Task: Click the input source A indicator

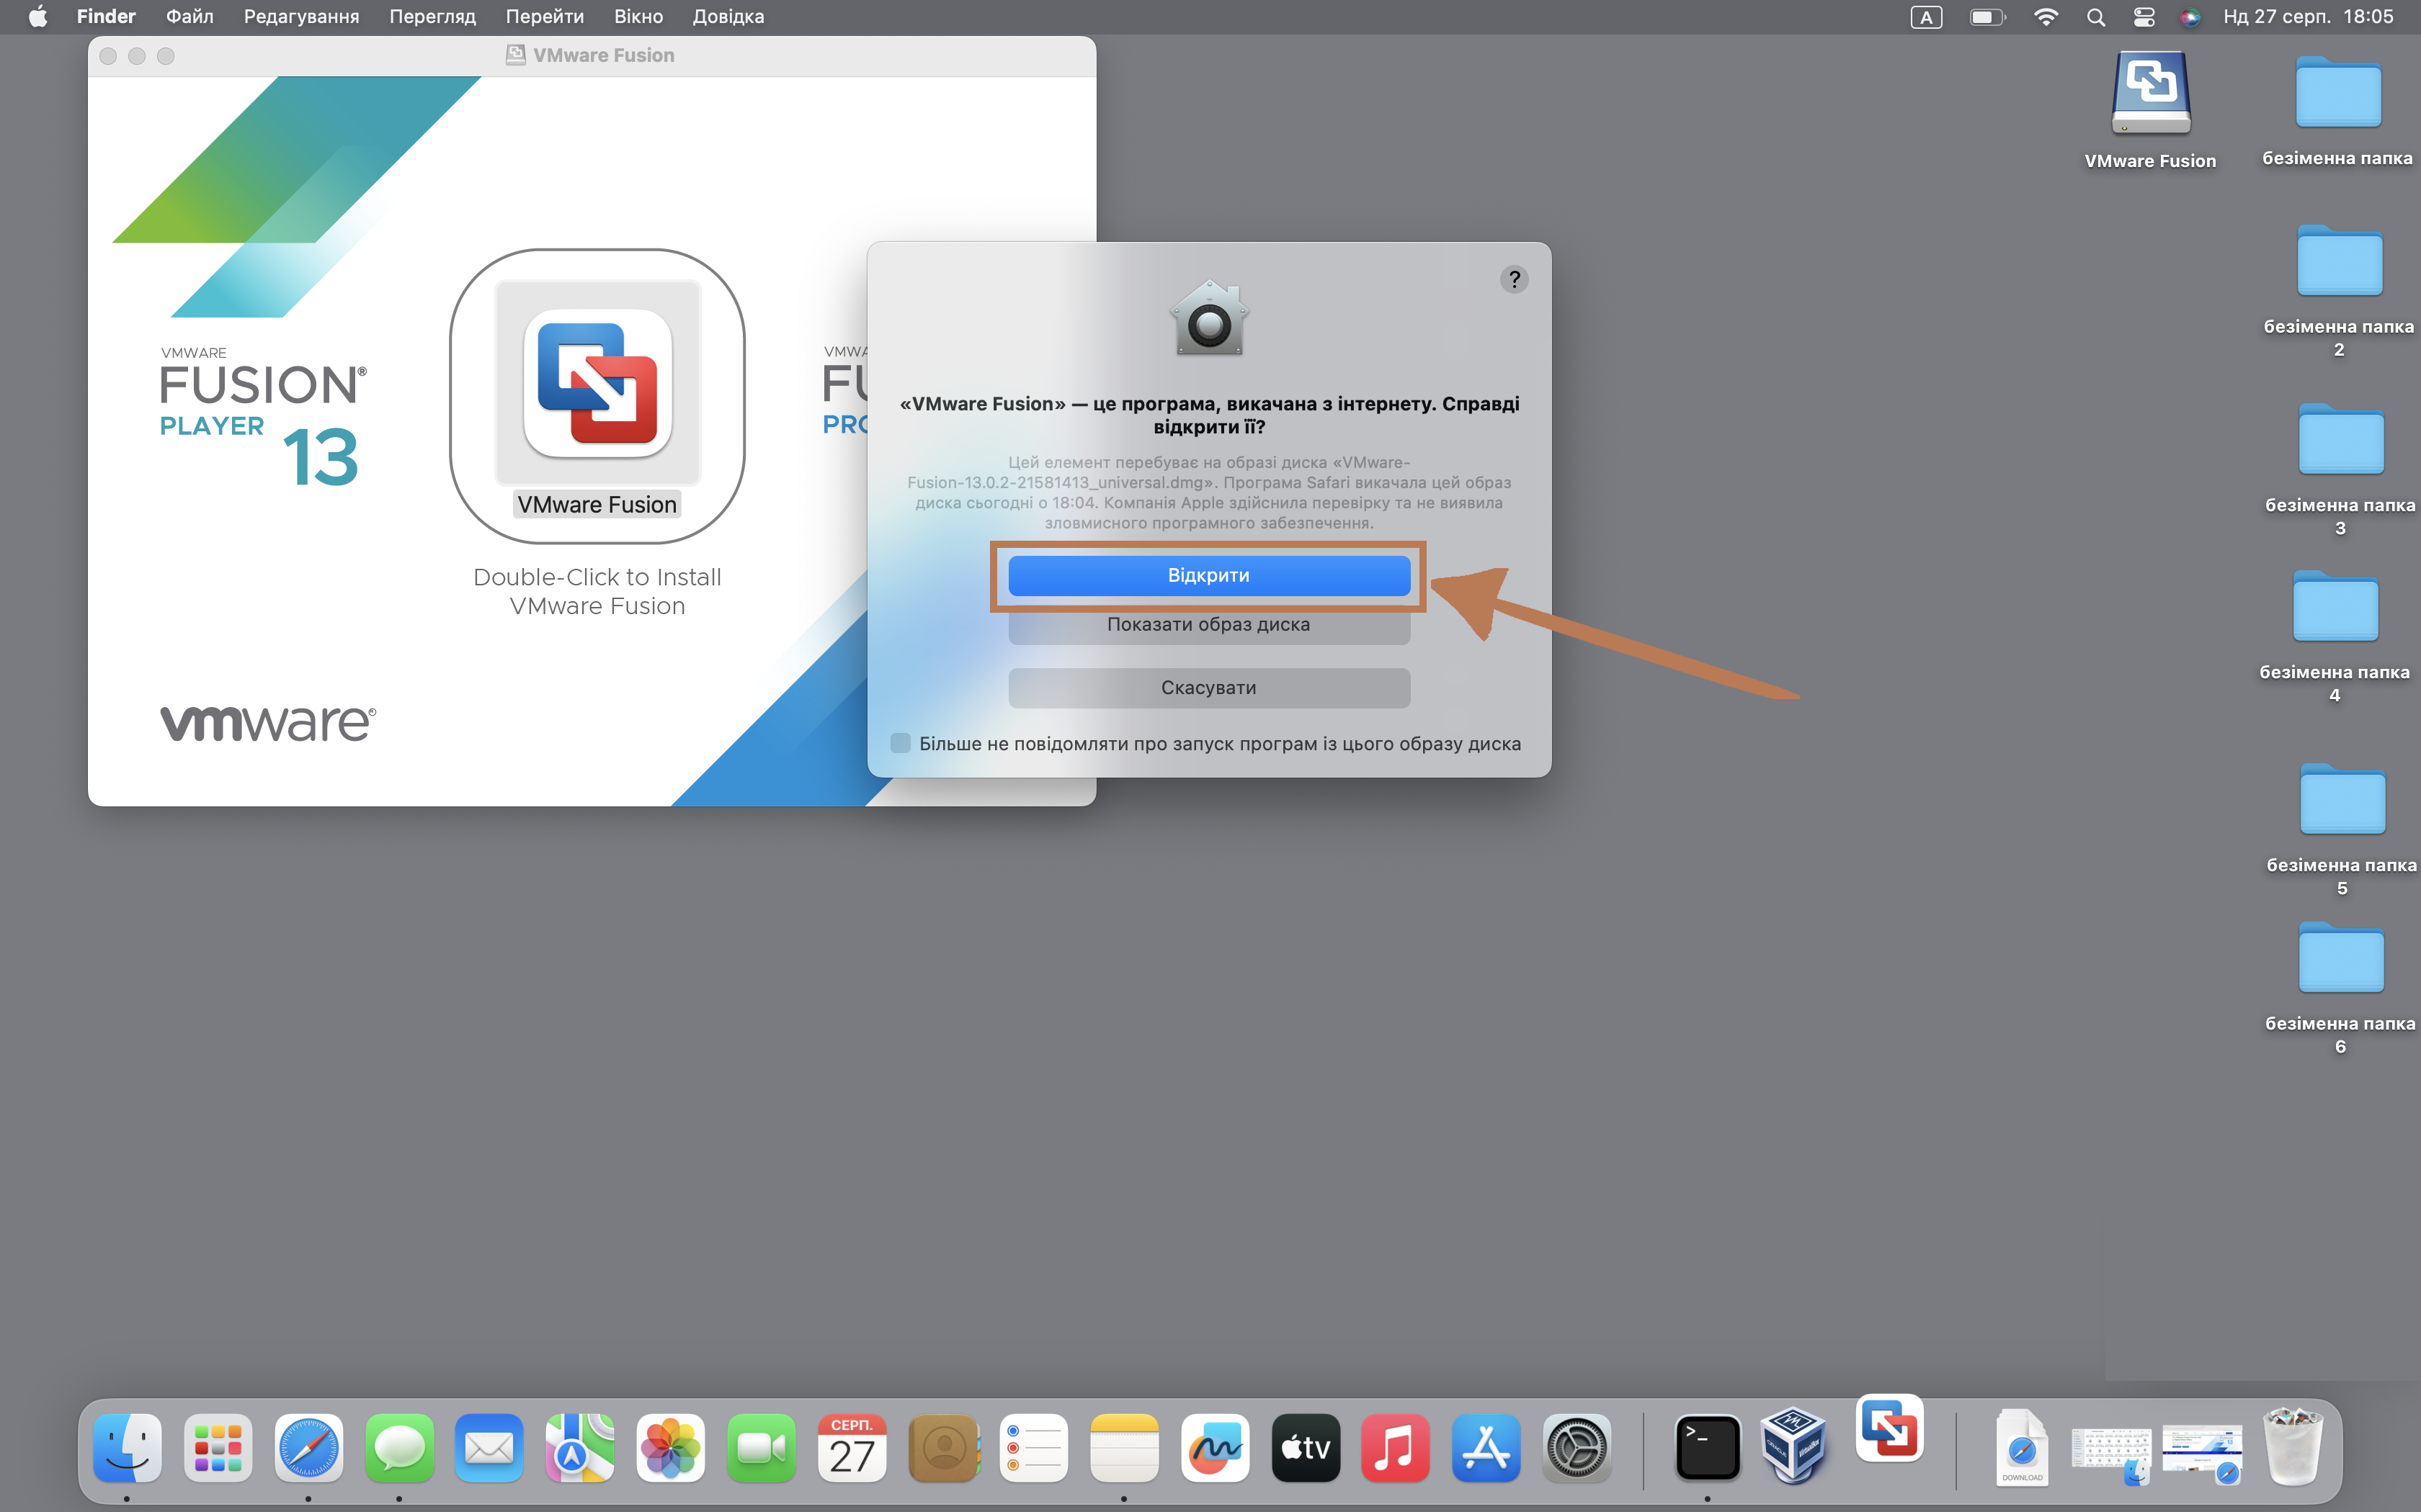Action: 1926,17
